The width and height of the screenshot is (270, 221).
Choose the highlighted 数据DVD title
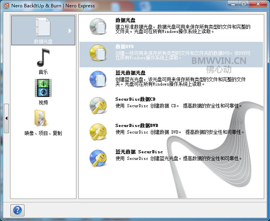click(125, 46)
